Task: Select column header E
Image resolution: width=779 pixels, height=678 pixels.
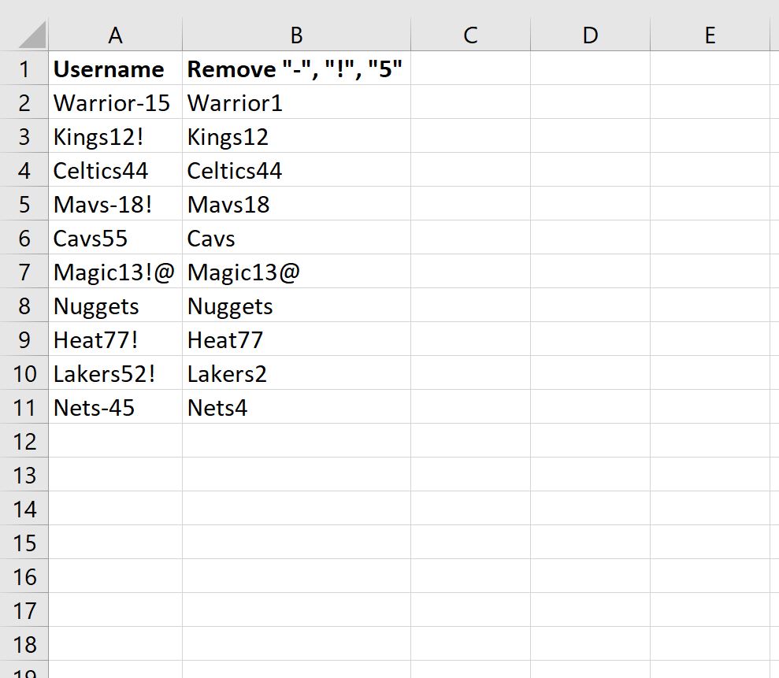Action: tap(710, 35)
